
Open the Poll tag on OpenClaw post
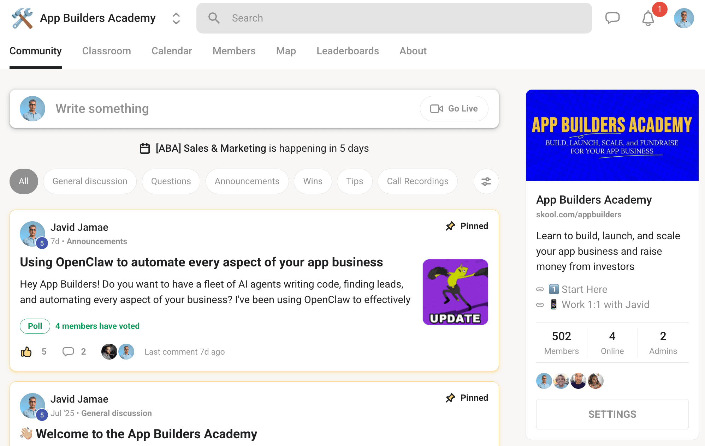click(x=35, y=326)
